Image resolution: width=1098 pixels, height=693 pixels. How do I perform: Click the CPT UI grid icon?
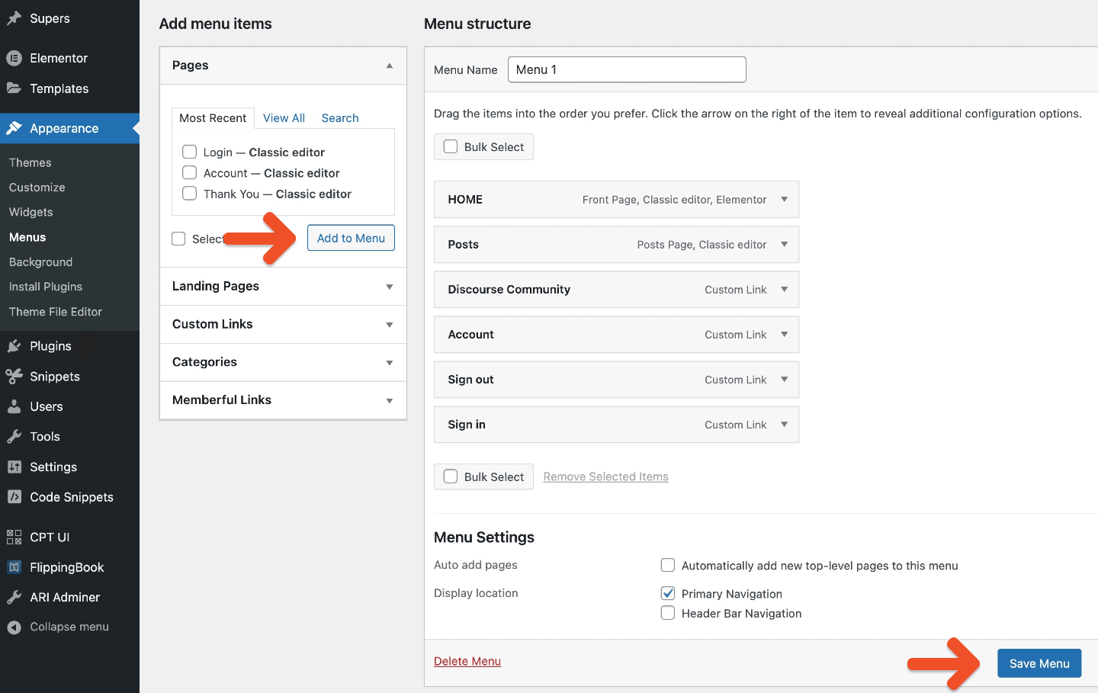(14, 537)
